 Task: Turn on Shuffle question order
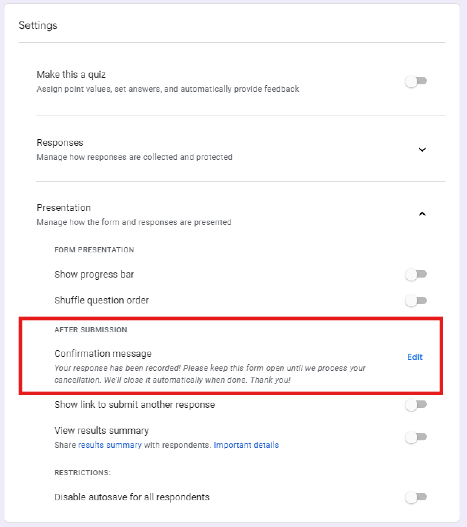416,301
